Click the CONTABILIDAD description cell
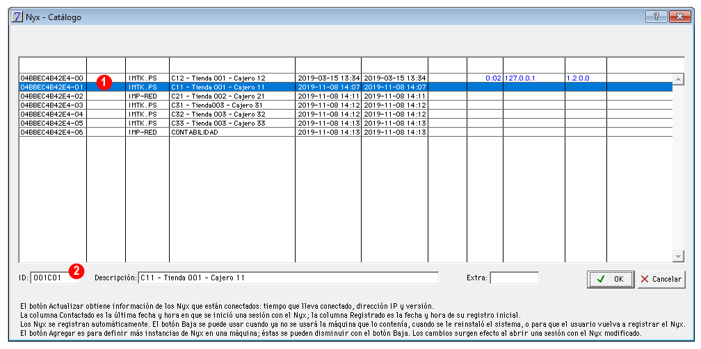 point(232,132)
